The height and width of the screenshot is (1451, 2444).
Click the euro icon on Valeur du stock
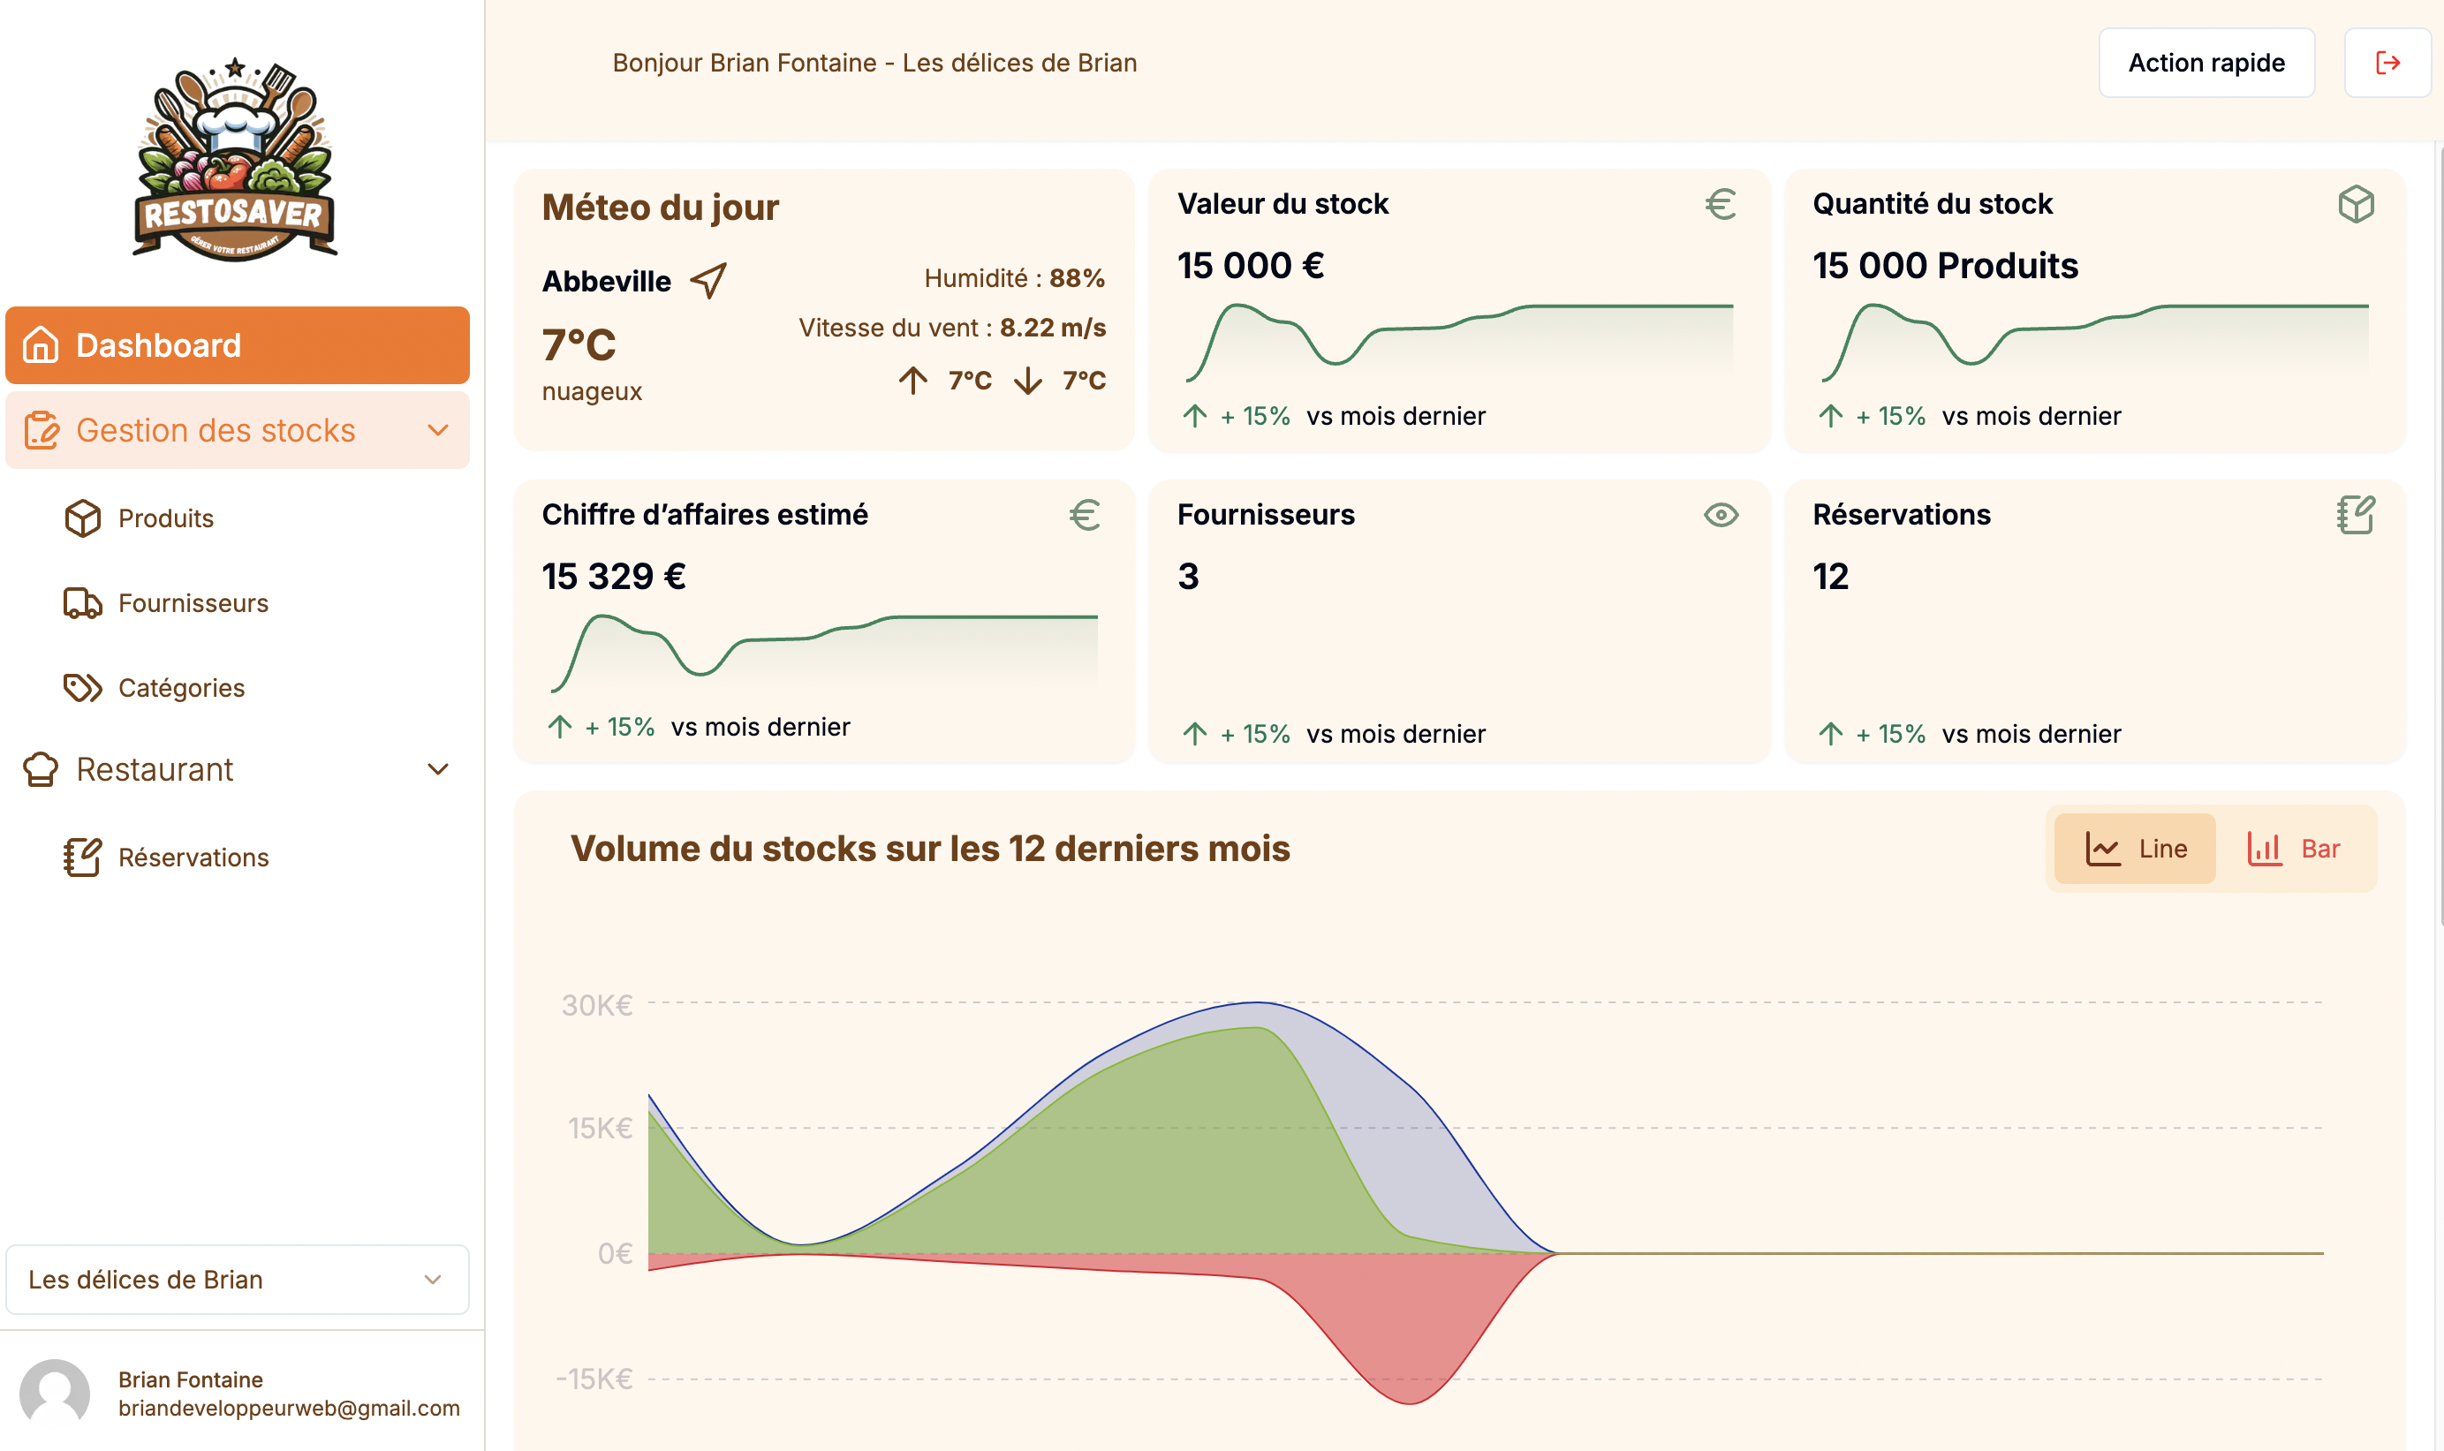pos(1721,204)
